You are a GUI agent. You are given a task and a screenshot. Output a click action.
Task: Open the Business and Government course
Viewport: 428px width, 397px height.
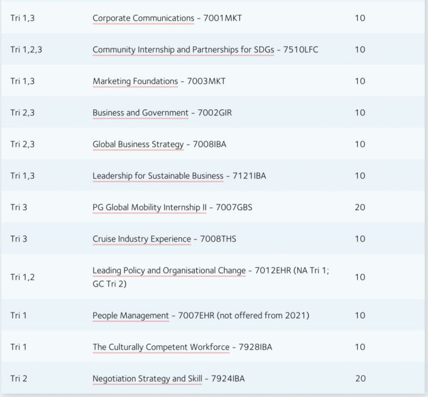pos(140,112)
